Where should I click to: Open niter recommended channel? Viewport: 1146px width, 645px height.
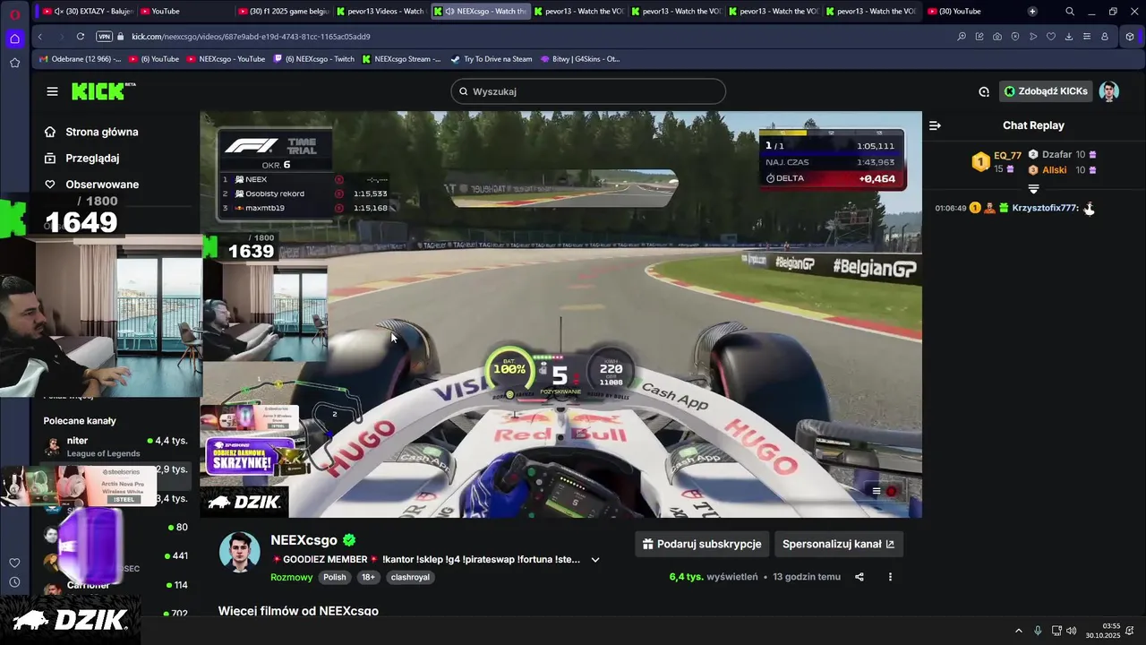pyautogui.click(x=116, y=446)
